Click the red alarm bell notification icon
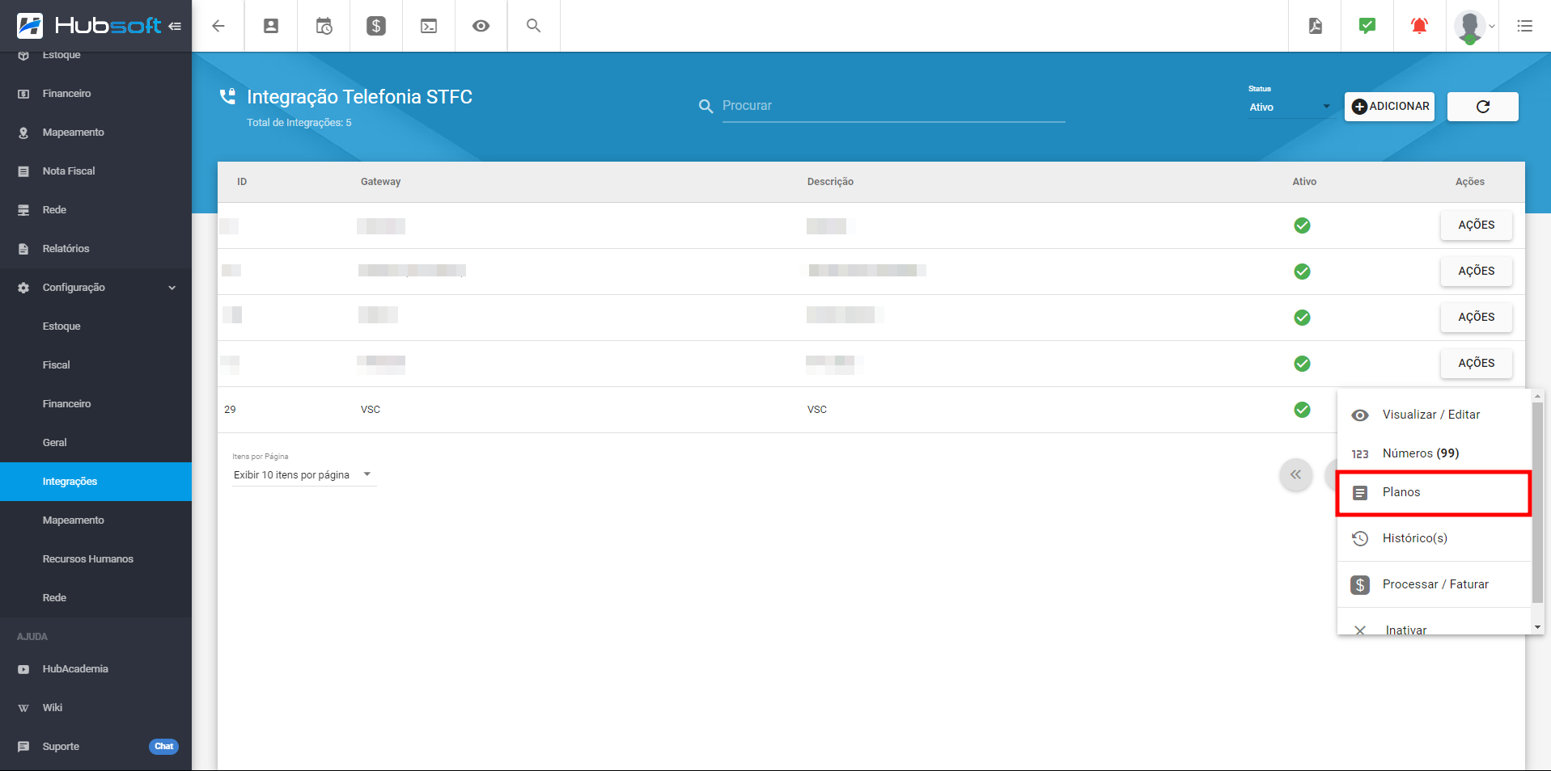Image resolution: width=1551 pixels, height=771 pixels. (x=1419, y=26)
